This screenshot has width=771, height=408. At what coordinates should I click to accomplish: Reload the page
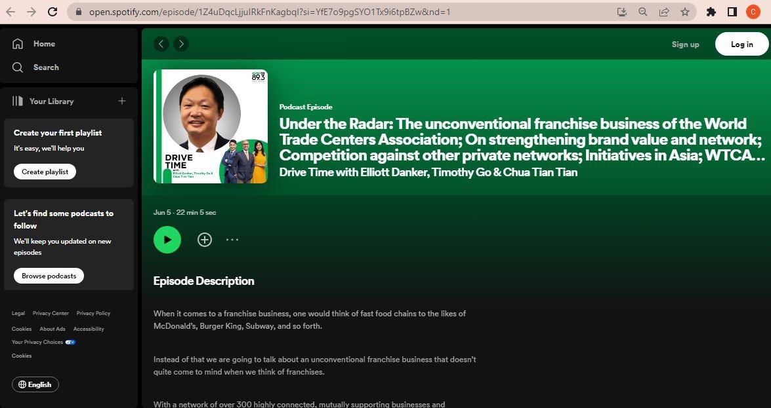pyautogui.click(x=52, y=12)
